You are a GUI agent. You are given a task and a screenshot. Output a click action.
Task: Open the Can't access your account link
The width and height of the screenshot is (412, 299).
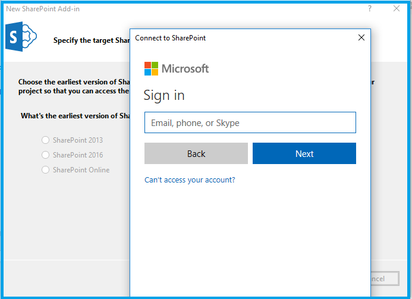point(190,180)
